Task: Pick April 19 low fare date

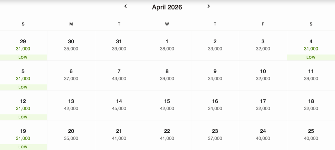Action: click(23, 135)
